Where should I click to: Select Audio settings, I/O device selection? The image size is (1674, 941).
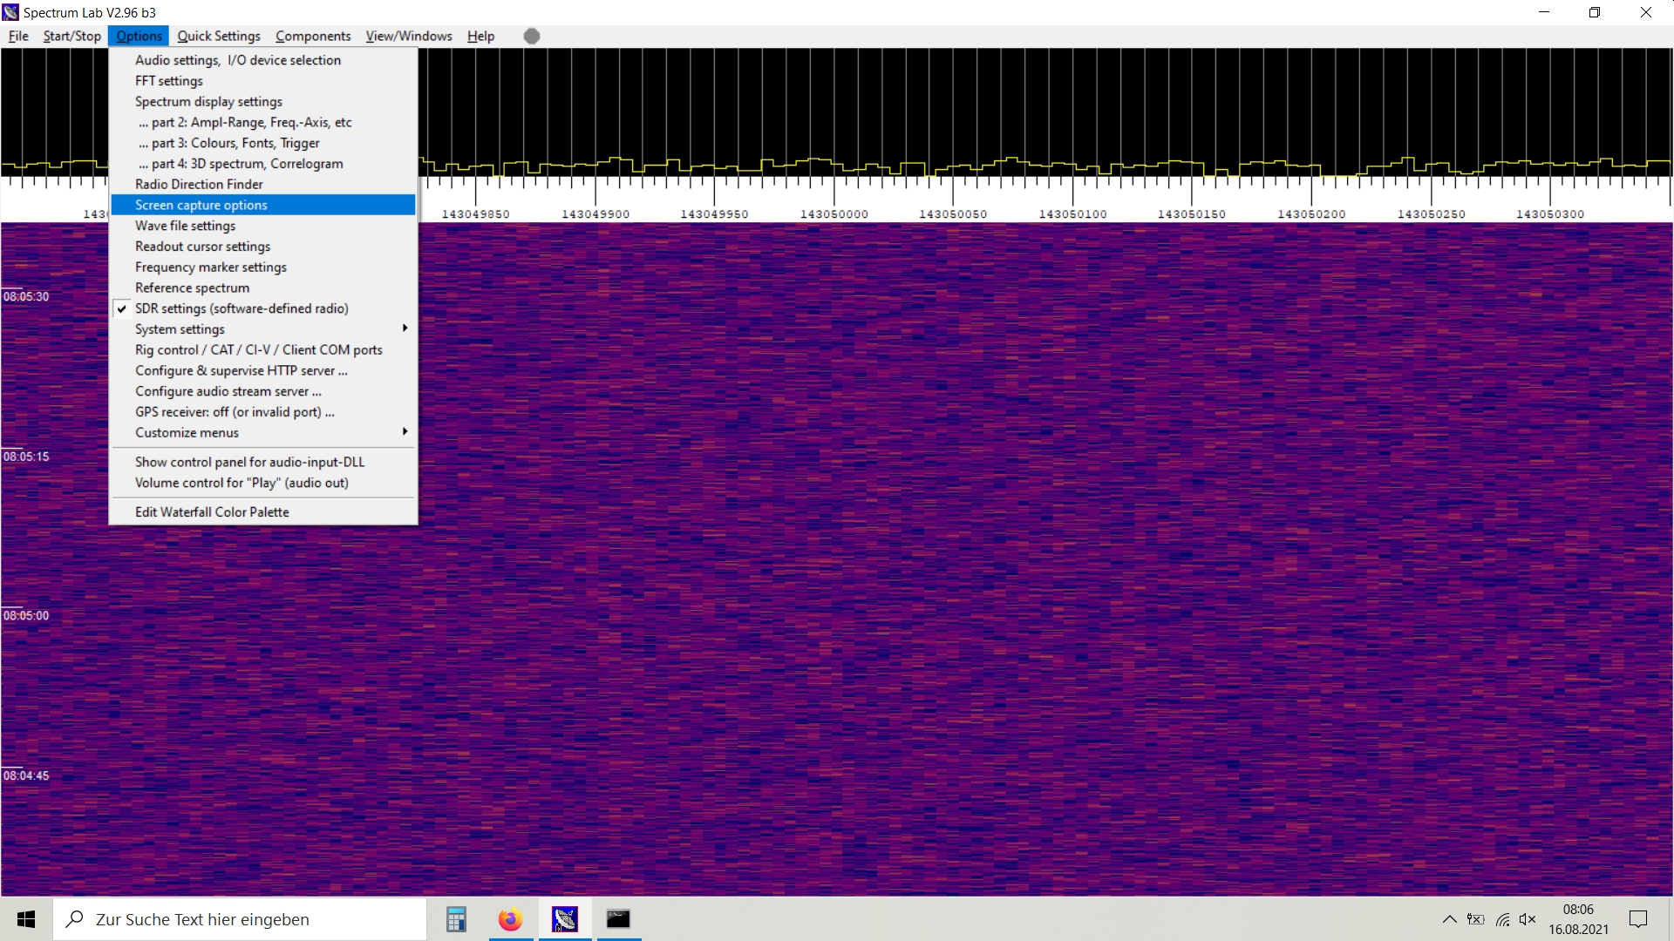pyautogui.click(x=263, y=60)
